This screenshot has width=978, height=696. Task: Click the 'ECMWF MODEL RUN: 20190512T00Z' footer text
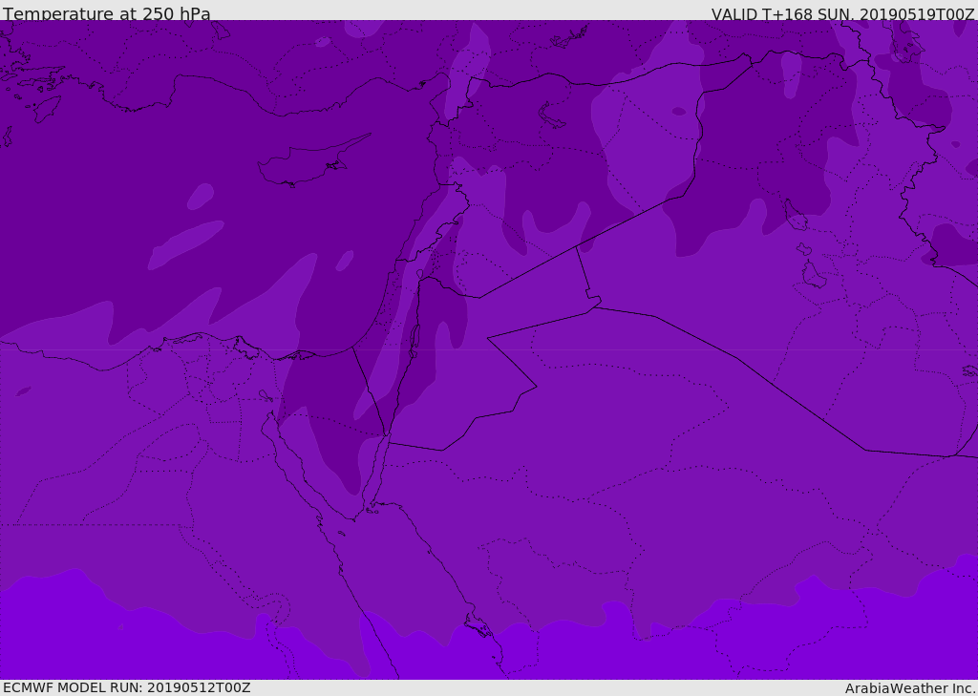[x=127, y=687]
